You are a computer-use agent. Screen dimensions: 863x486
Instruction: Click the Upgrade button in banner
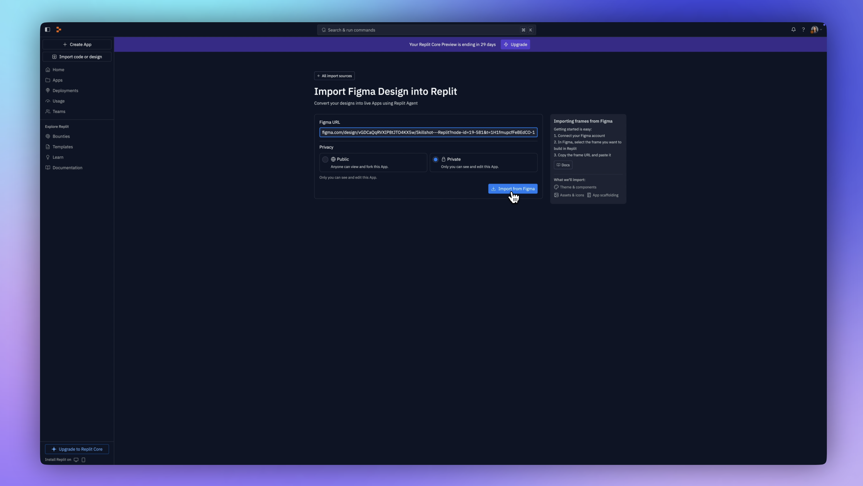tap(515, 44)
